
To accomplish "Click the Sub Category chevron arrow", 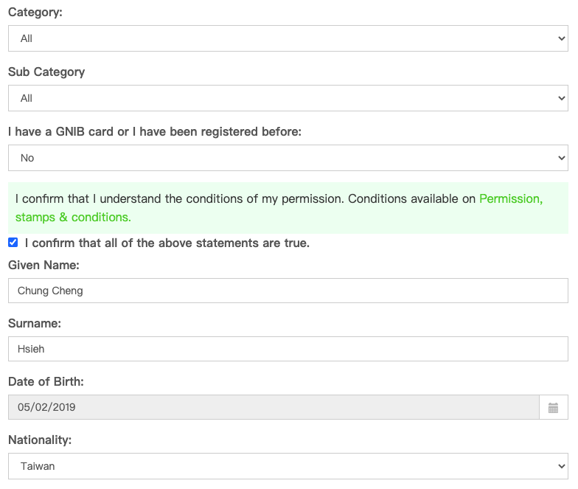I will point(562,98).
